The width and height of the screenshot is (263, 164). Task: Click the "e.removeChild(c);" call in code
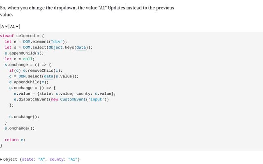[43, 71]
